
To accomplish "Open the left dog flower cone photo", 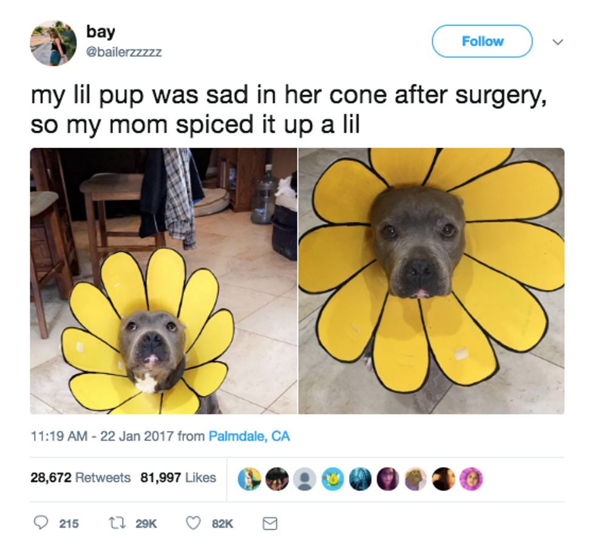I will point(163,281).
